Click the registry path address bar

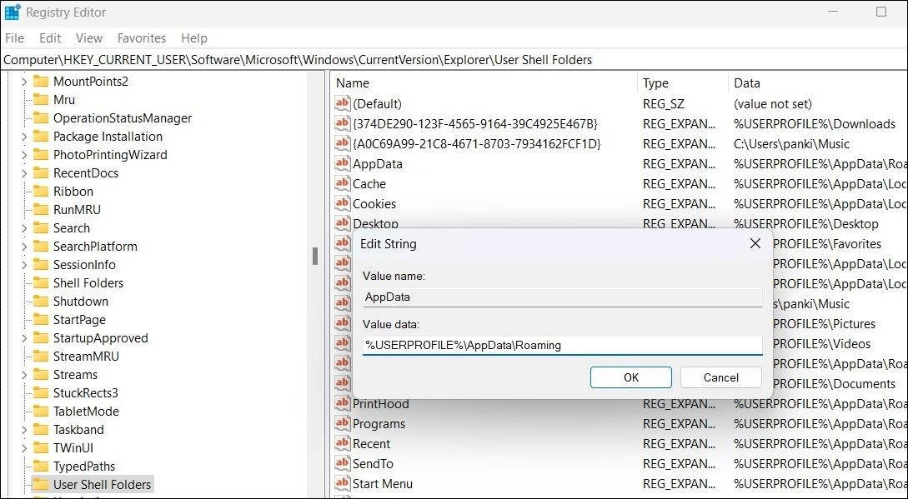coord(454,60)
